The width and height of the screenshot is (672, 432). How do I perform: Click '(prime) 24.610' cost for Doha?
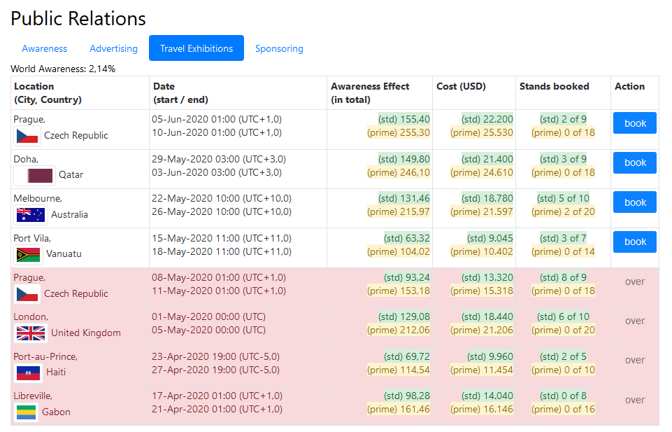point(481,172)
